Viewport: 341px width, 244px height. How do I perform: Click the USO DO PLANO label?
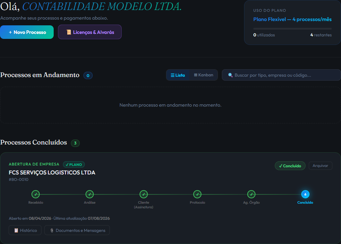(270, 10)
